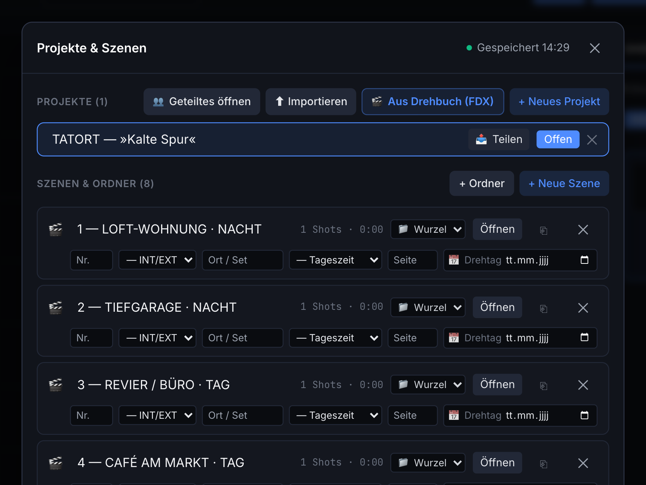Viewport: 646px width, 485px height.
Task: Add a folder with + Ordner
Action: tap(482, 183)
